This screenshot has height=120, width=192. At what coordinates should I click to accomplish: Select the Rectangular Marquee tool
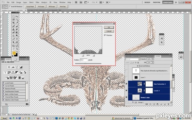13,16
